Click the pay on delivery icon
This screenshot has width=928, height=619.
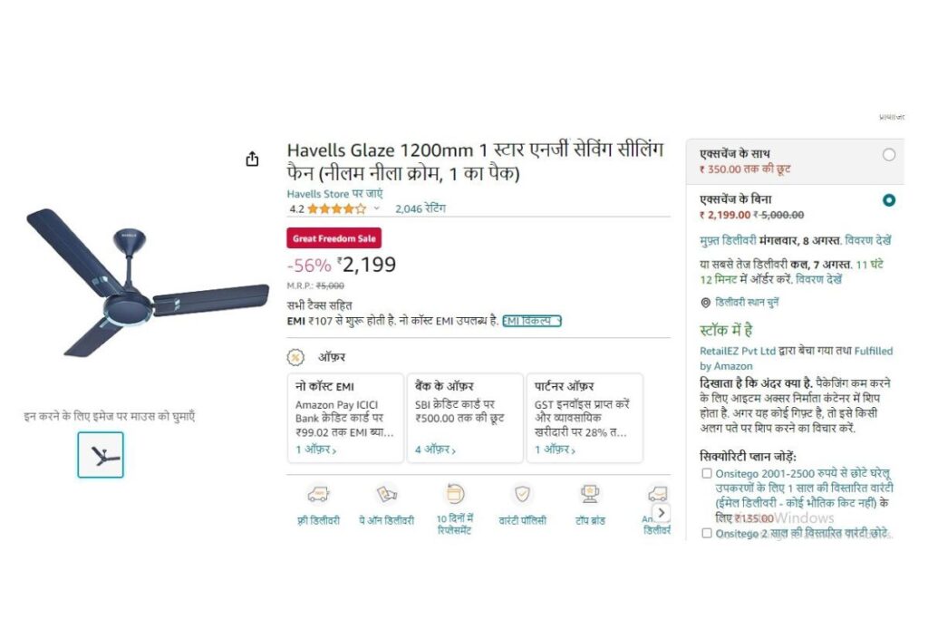click(386, 494)
